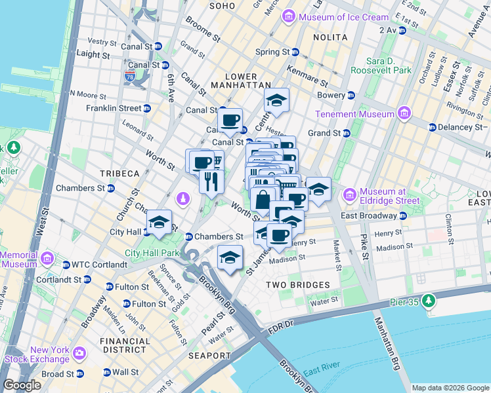Open the Tenement Museum pin icon
Screen dimensions: 491x393
[404, 113]
